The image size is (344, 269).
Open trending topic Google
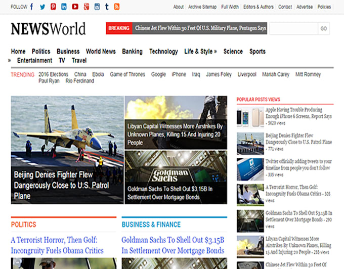(x=158, y=74)
